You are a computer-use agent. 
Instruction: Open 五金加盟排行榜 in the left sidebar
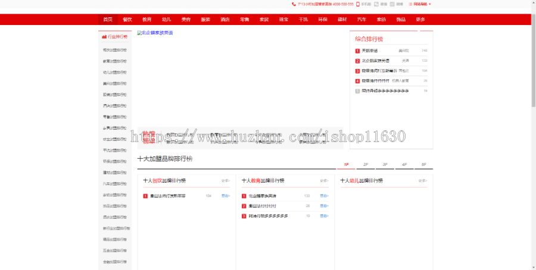[115, 250]
